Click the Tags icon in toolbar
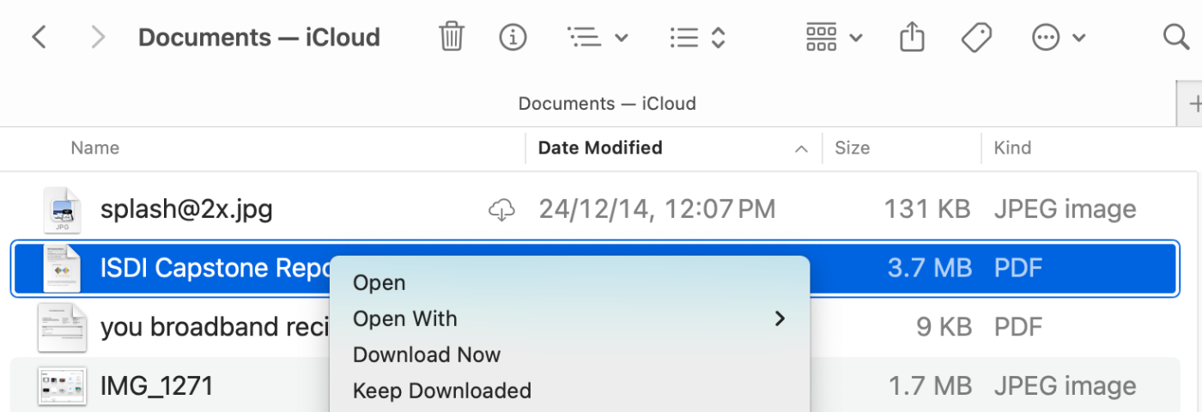The height and width of the screenshot is (412, 1202). pyautogui.click(x=976, y=37)
